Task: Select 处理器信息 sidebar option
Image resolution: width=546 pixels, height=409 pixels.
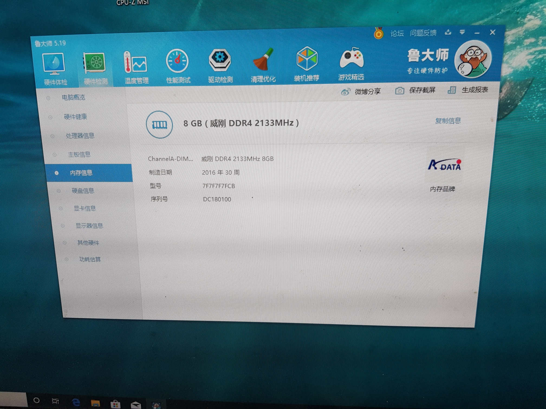Action: (80, 136)
